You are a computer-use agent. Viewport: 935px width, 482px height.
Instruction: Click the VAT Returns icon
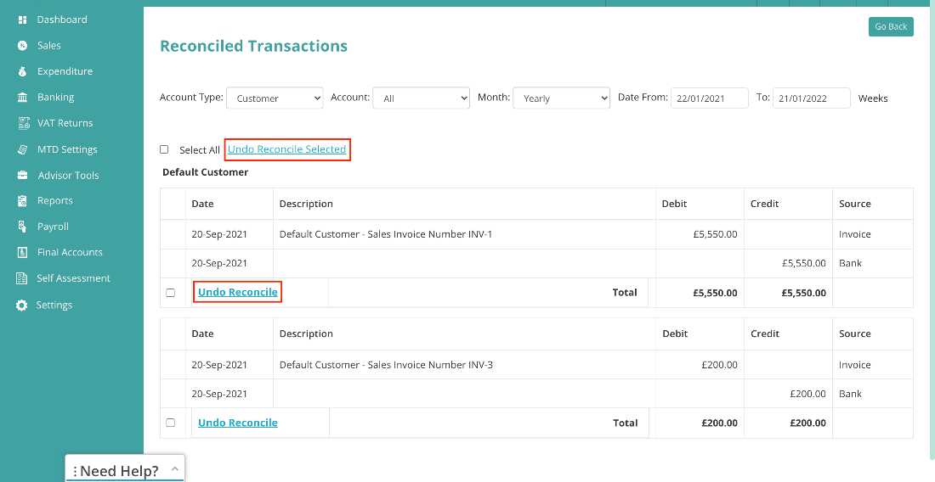[x=23, y=123]
